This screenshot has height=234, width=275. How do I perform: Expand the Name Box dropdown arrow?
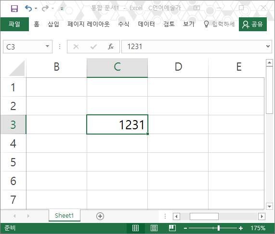pyautogui.click(x=47, y=47)
